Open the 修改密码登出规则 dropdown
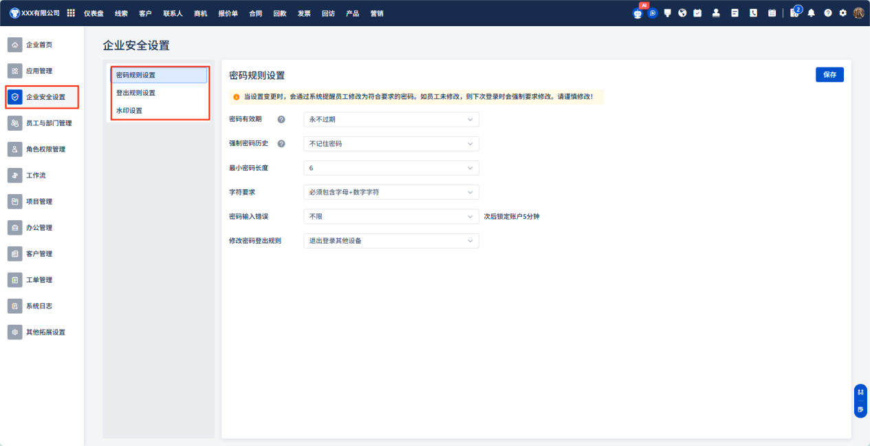Image resolution: width=870 pixels, height=446 pixels. point(391,241)
